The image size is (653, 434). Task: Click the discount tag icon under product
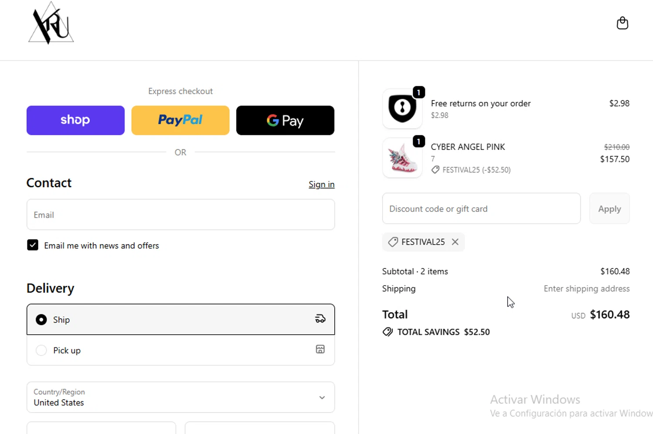point(435,170)
